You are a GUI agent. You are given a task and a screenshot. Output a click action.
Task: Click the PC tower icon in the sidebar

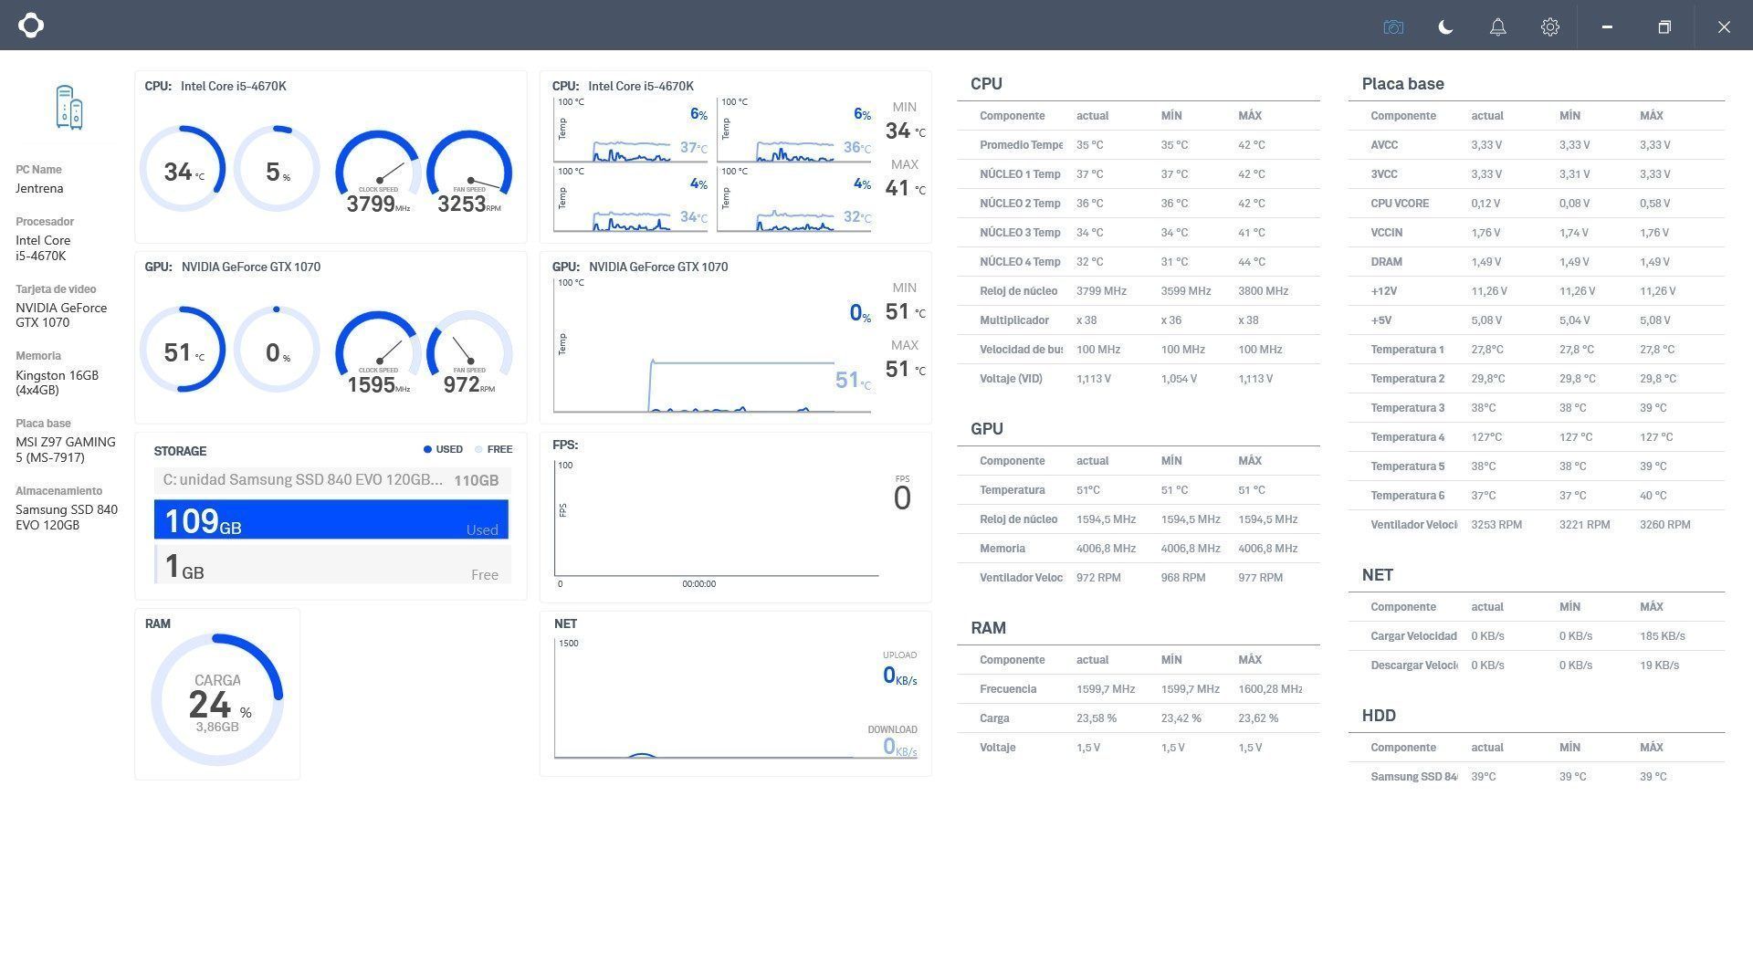(68, 107)
